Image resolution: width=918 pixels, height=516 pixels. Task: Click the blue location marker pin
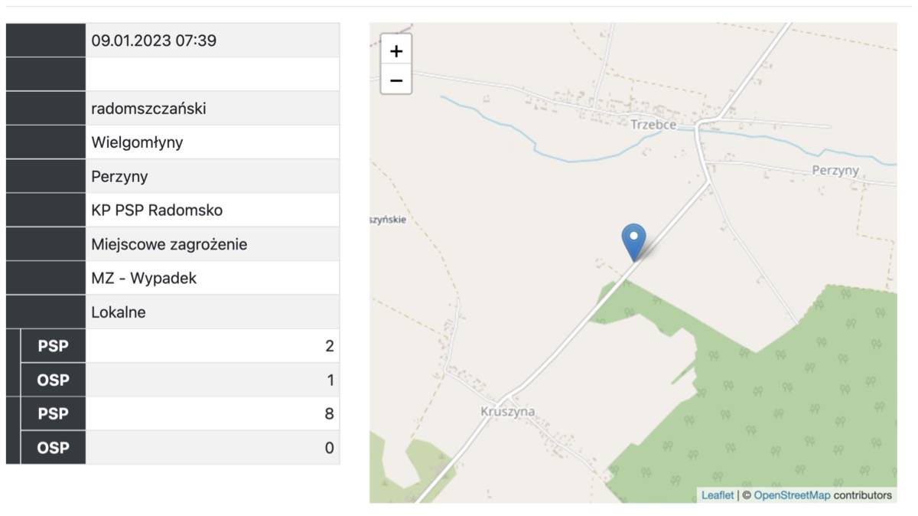[x=633, y=242]
